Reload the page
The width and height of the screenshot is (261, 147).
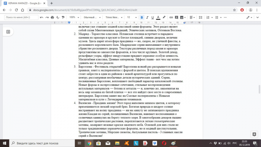pos(16,10)
